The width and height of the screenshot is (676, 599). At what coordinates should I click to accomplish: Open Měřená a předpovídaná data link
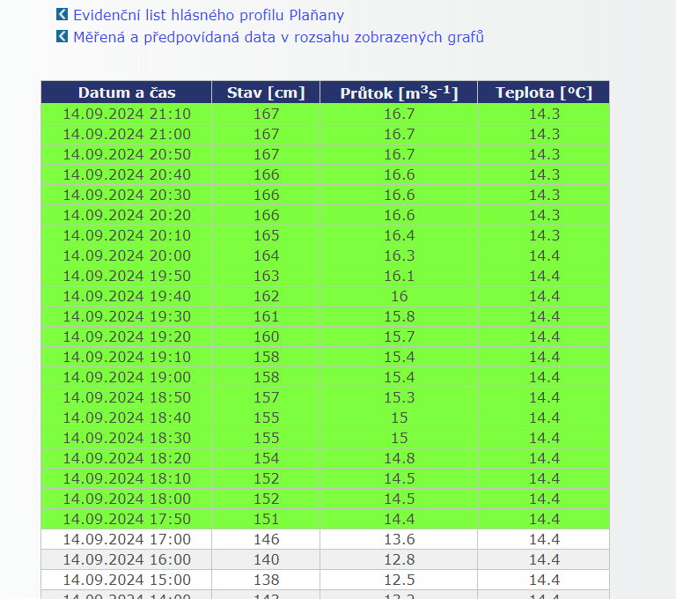point(278,38)
